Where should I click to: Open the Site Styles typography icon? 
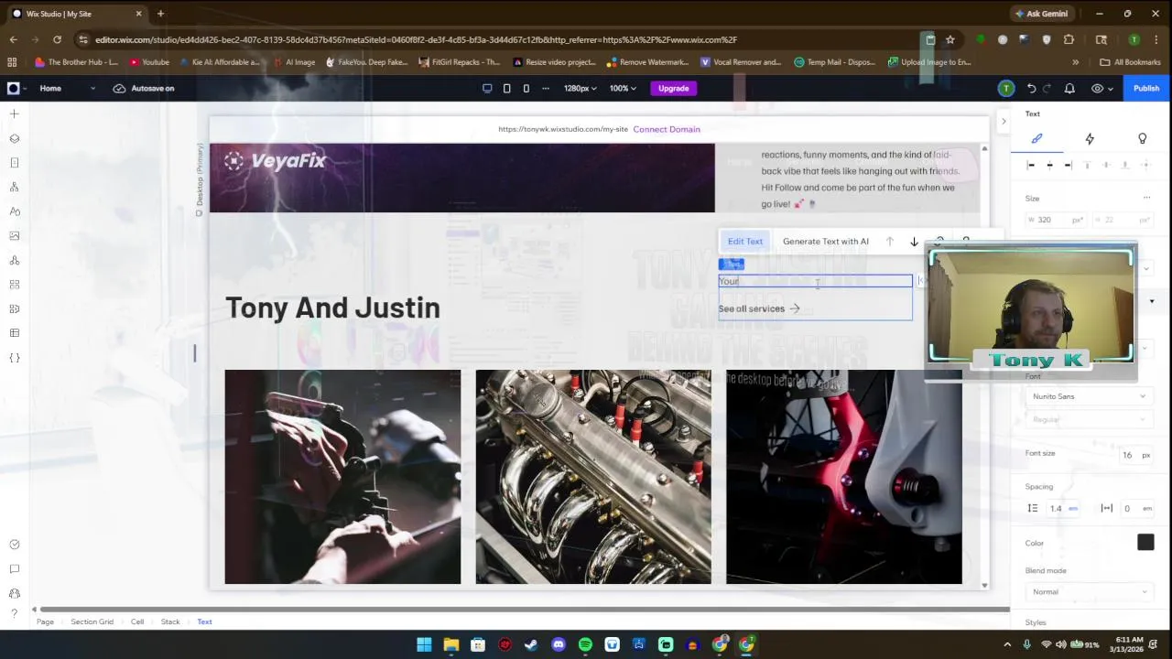15,211
